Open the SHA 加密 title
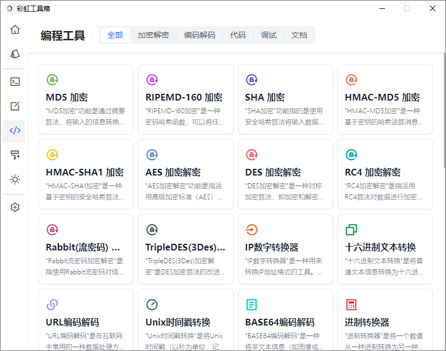 coord(265,97)
